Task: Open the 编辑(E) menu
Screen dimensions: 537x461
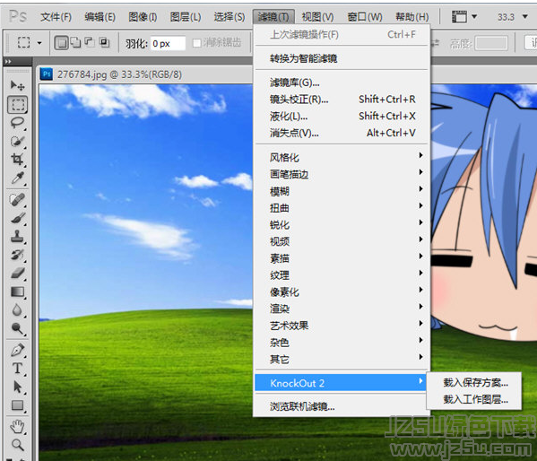Action: (x=100, y=16)
